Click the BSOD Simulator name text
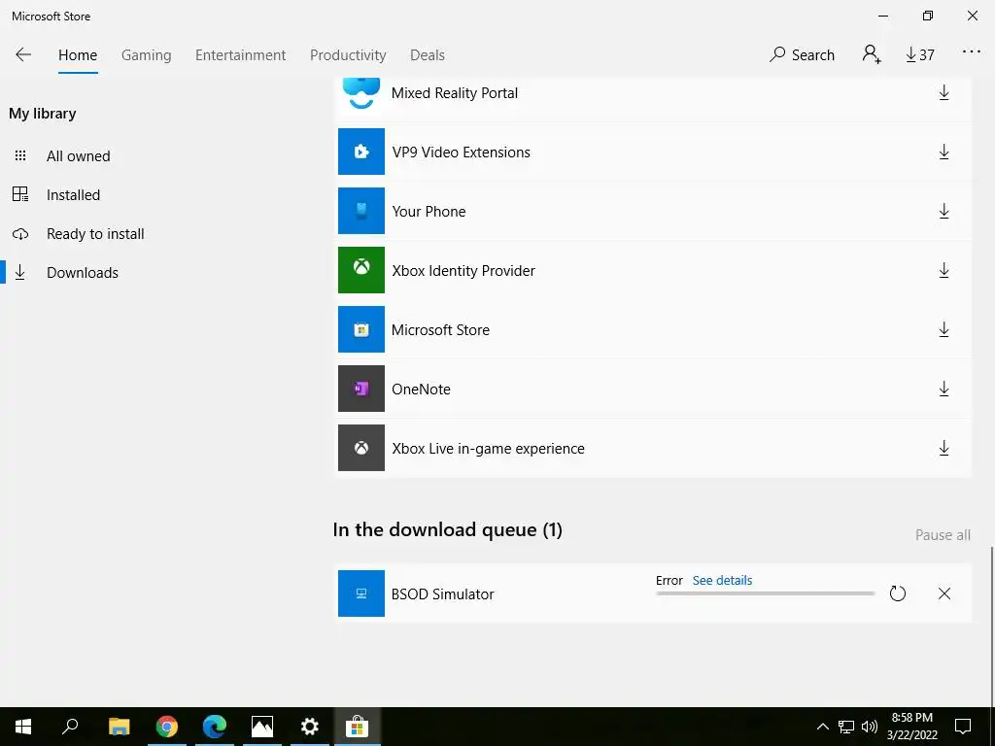The width and height of the screenshot is (995, 746). [x=442, y=594]
